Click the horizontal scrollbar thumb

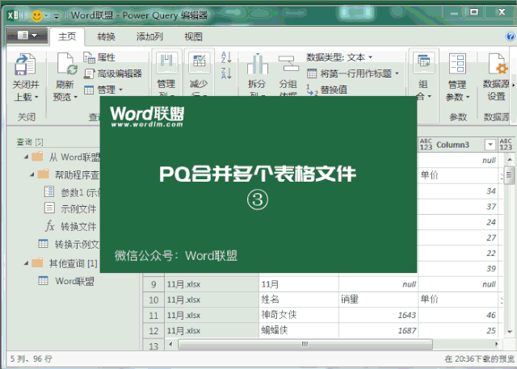pos(305,344)
